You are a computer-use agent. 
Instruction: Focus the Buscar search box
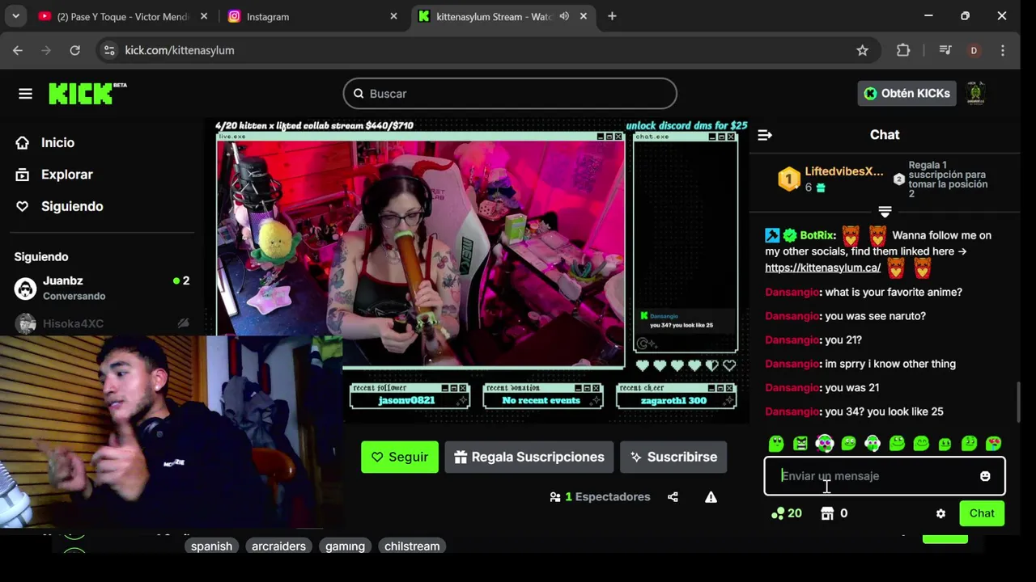point(510,94)
